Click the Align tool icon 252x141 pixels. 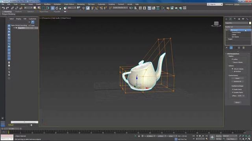pyautogui.click(x=135, y=8)
